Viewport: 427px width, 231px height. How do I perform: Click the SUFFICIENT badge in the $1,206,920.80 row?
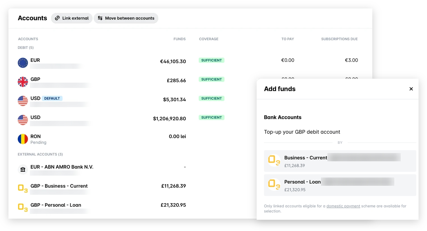[212, 117]
